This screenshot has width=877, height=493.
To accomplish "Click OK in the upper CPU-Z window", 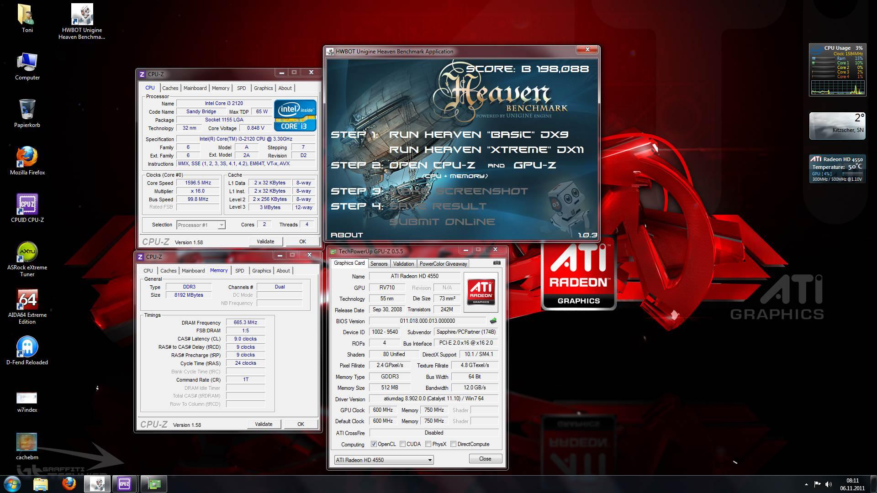I will point(302,241).
